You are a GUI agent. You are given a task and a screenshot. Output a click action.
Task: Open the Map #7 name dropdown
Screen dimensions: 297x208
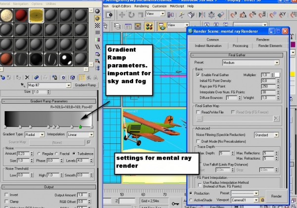point(49,85)
